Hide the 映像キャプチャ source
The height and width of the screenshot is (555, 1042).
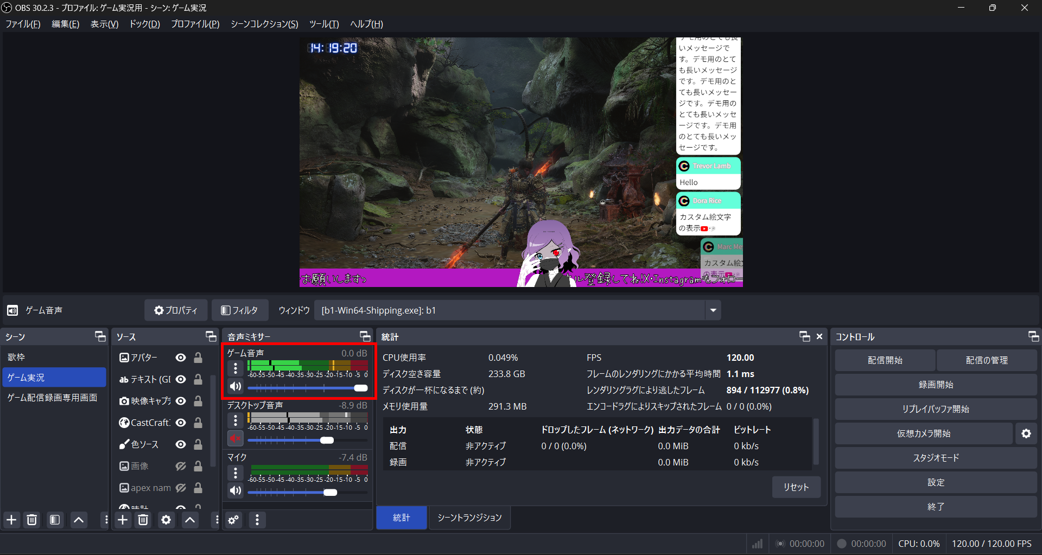coord(181,401)
